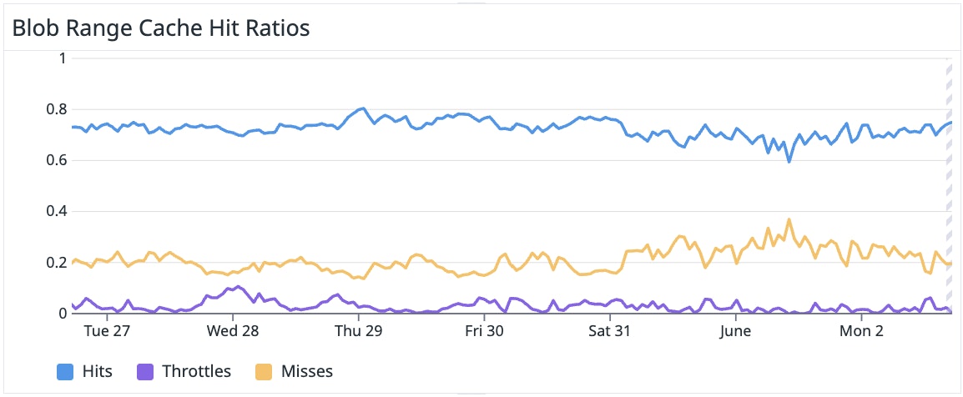
Task: Pick the Sat 31 x-axis label
Action: [609, 331]
